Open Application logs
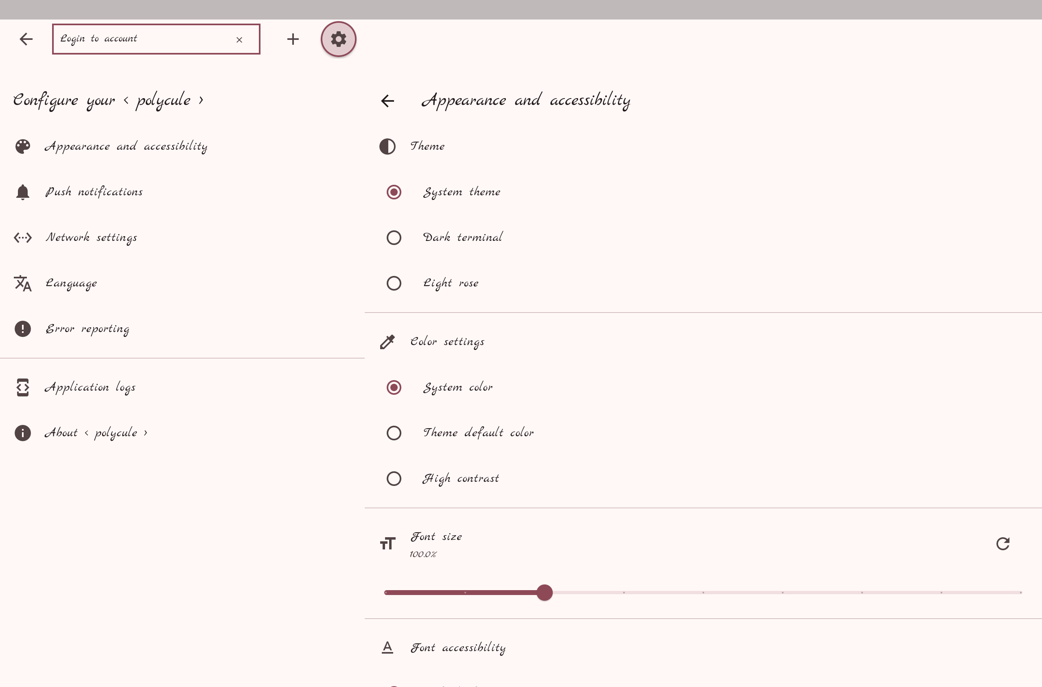Image resolution: width=1042 pixels, height=687 pixels. coord(90,387)
